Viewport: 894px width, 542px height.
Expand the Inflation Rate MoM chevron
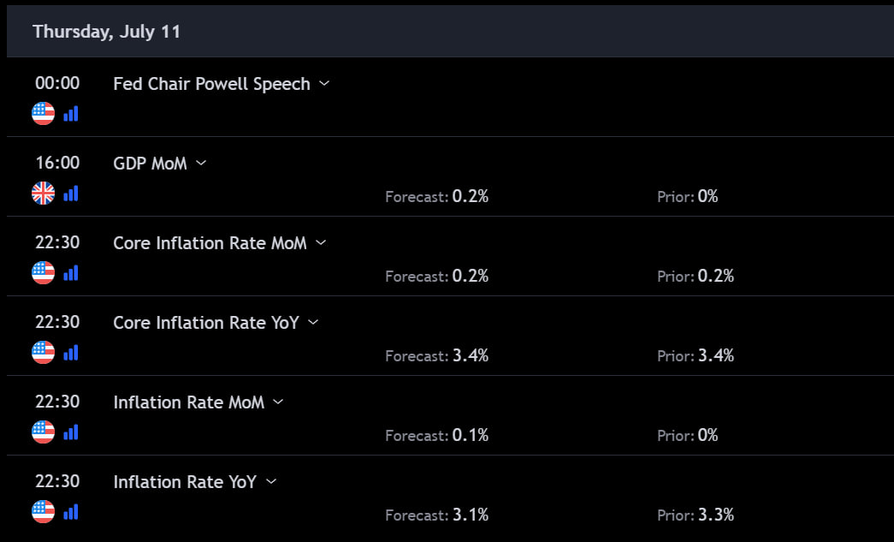tap(278, 402)
